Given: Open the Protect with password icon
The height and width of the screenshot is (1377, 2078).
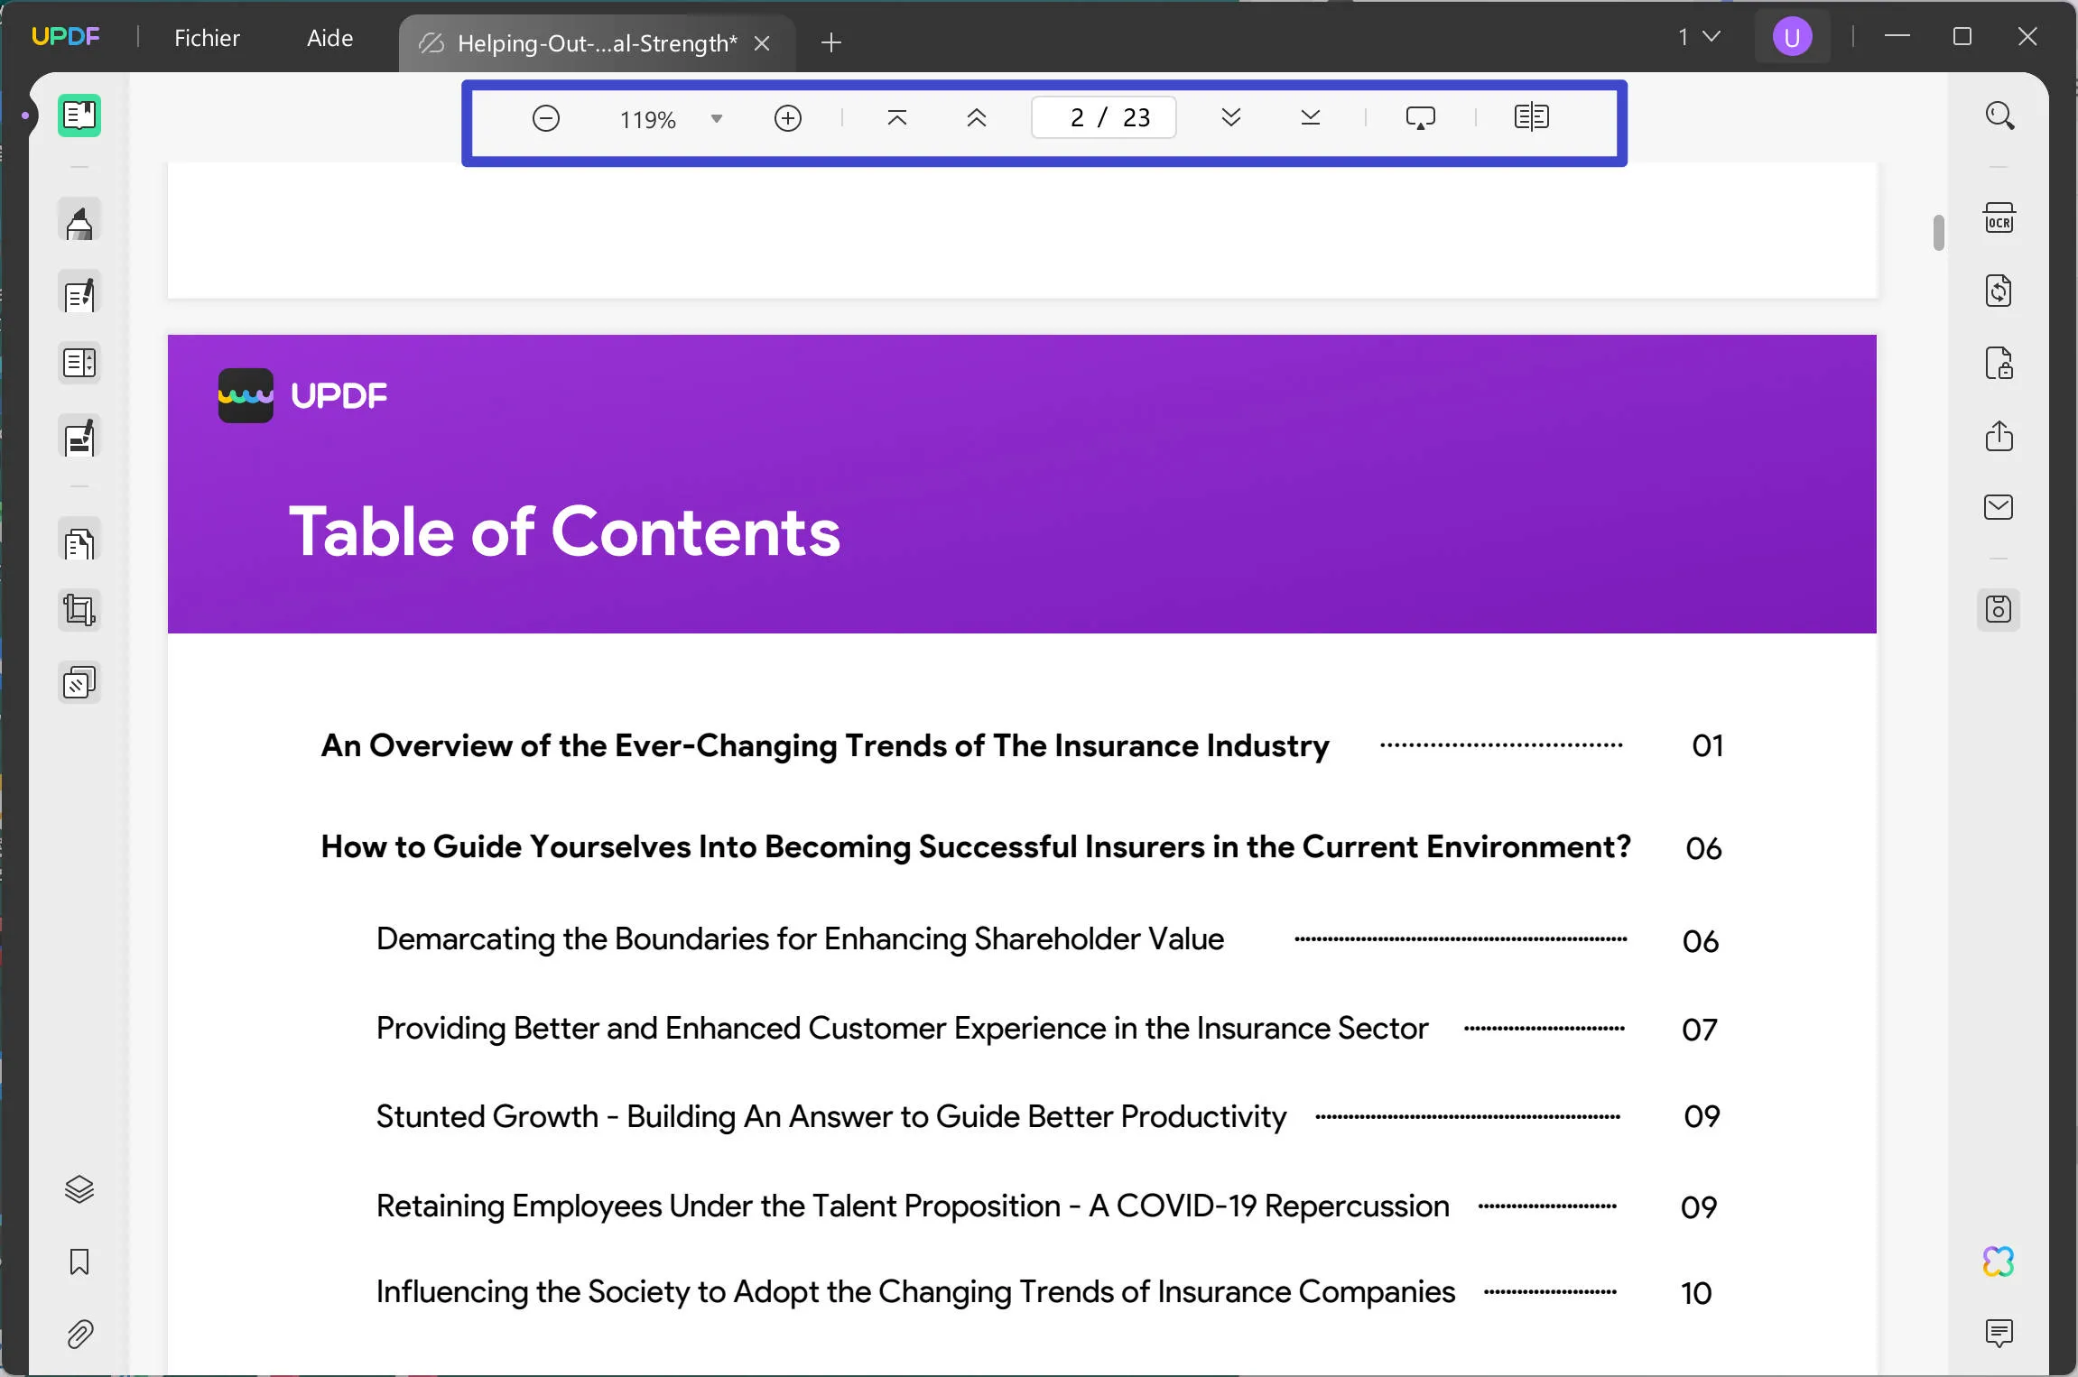Looking at the screenshot, I should coord(1999,364).
